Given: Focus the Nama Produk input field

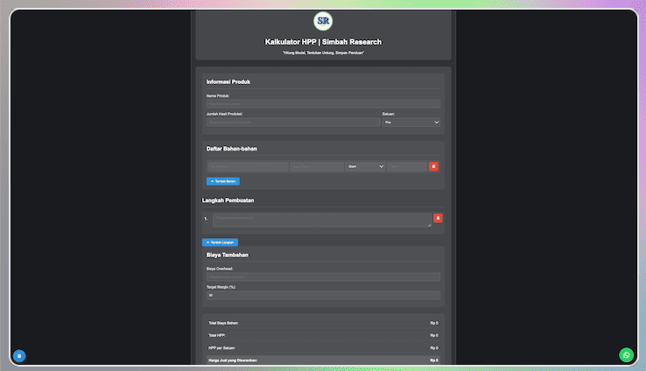Looking at the screenshot, I should [323, 103].
